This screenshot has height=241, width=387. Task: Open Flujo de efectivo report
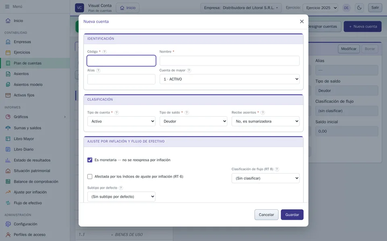(35, 203)
